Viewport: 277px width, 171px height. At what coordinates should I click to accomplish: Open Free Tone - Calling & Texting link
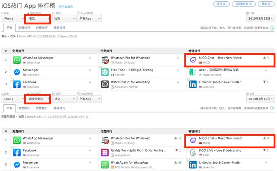(132, 70)
